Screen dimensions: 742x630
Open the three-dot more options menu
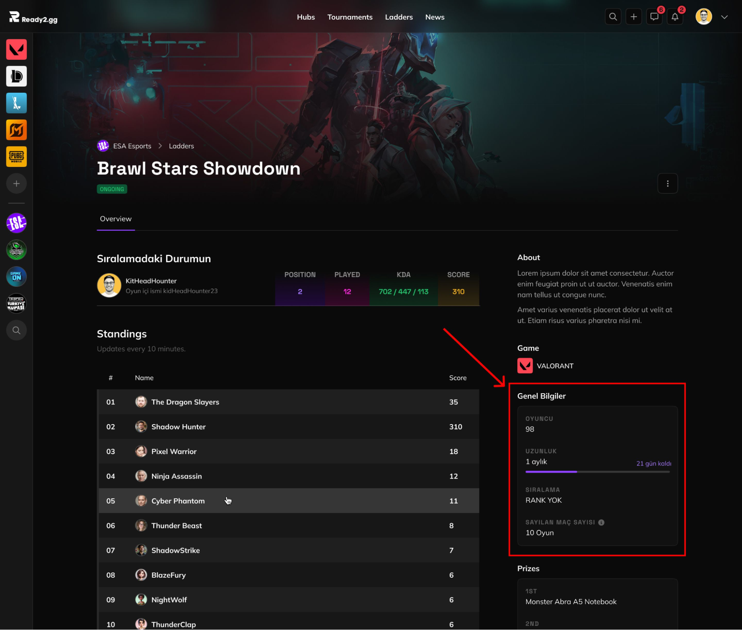click(x=667, y=184)
